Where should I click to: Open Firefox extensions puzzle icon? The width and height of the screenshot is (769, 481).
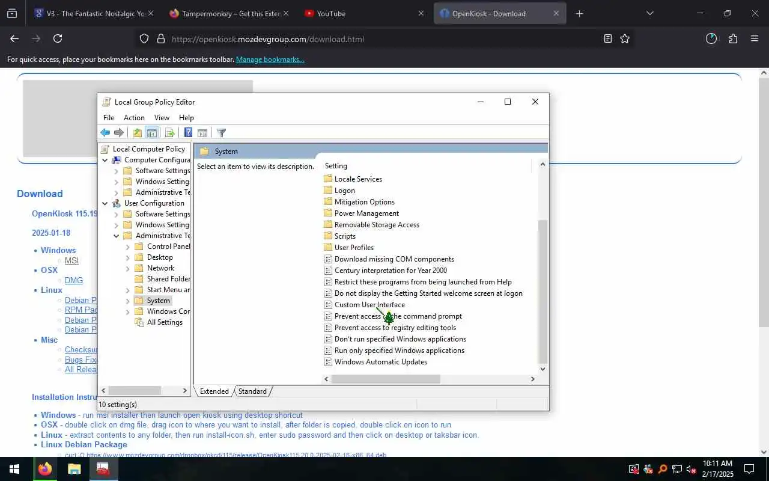pyautogui.click(x=733, y=38)
